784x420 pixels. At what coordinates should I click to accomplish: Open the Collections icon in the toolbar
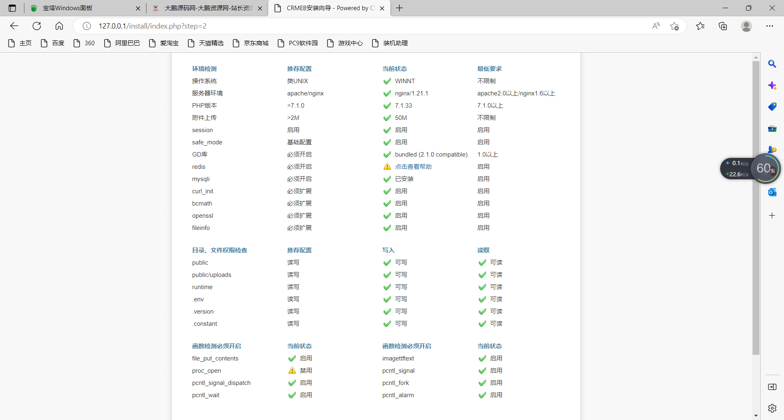point(723,26)
